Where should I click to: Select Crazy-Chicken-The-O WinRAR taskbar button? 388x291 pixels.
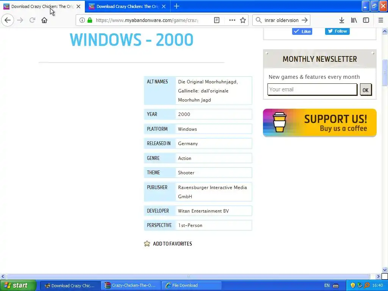131,286
